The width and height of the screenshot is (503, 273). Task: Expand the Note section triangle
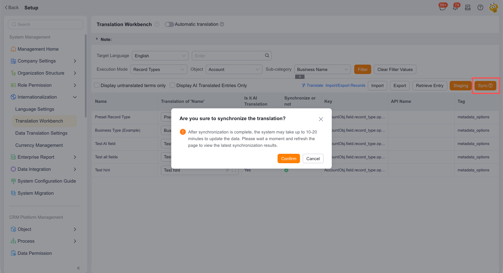pyautogui.click(x=97, y=39)
